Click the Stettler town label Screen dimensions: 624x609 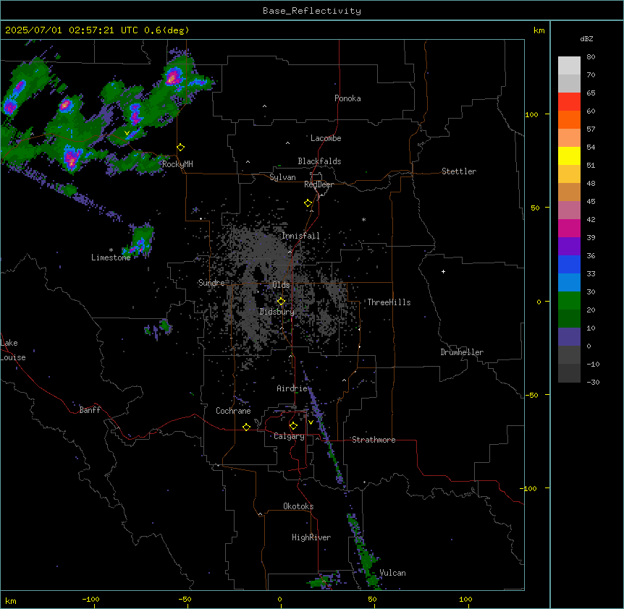pyautogui.click(x=459, y=171)
